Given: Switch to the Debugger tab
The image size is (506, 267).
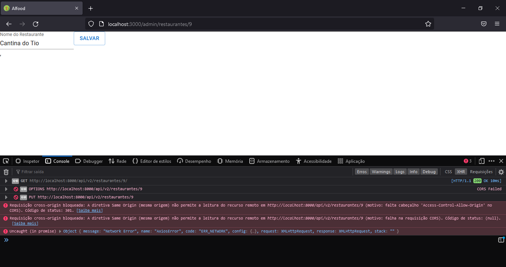Looking at the screenshot, I should (89, 161).
